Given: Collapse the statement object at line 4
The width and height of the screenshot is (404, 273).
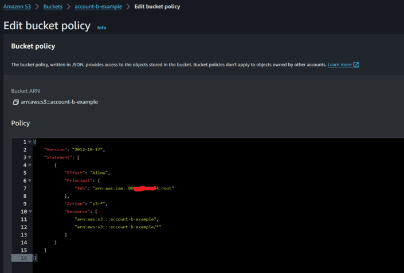Looking at the screenshot, I should click(x=29, y=165).
